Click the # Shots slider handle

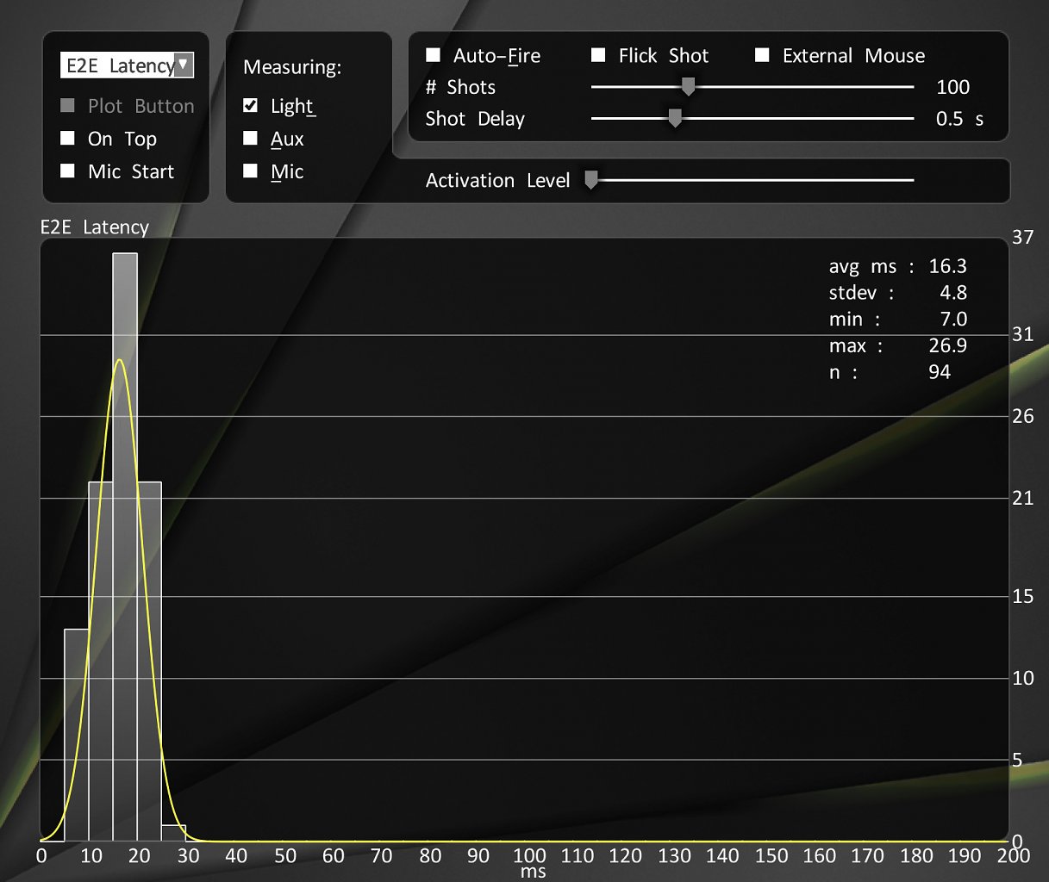(688, 87)
